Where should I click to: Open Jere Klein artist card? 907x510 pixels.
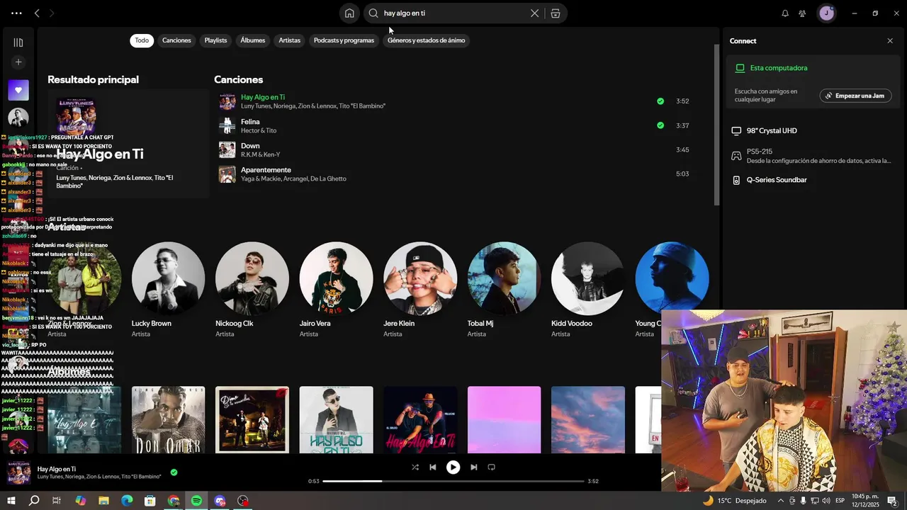click(x=419, y=290)
